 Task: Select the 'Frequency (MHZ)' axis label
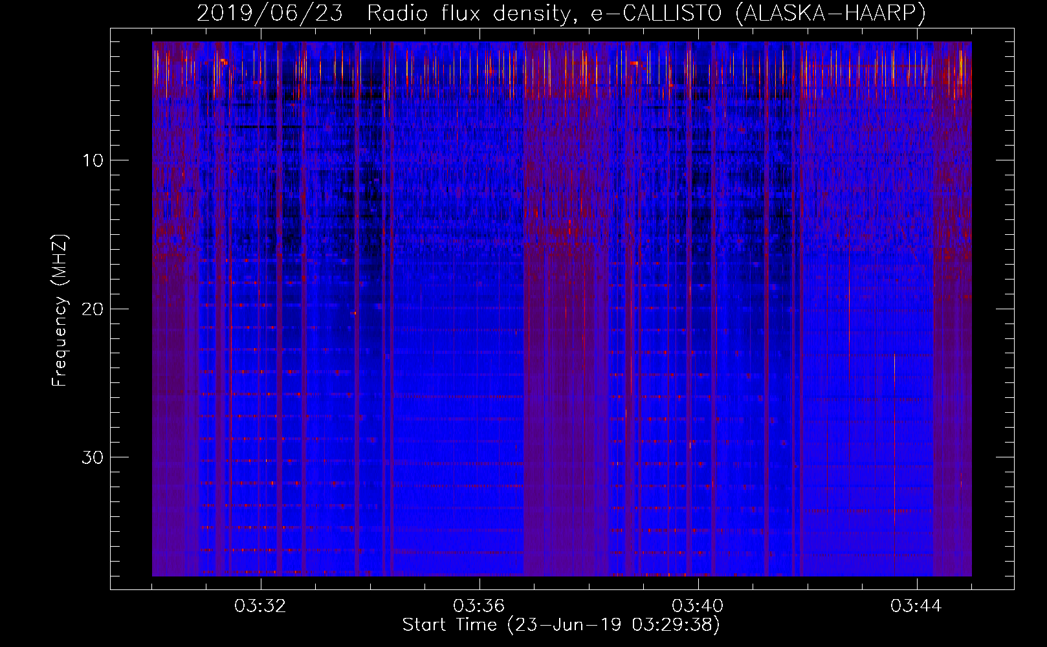tap(60, 310)
